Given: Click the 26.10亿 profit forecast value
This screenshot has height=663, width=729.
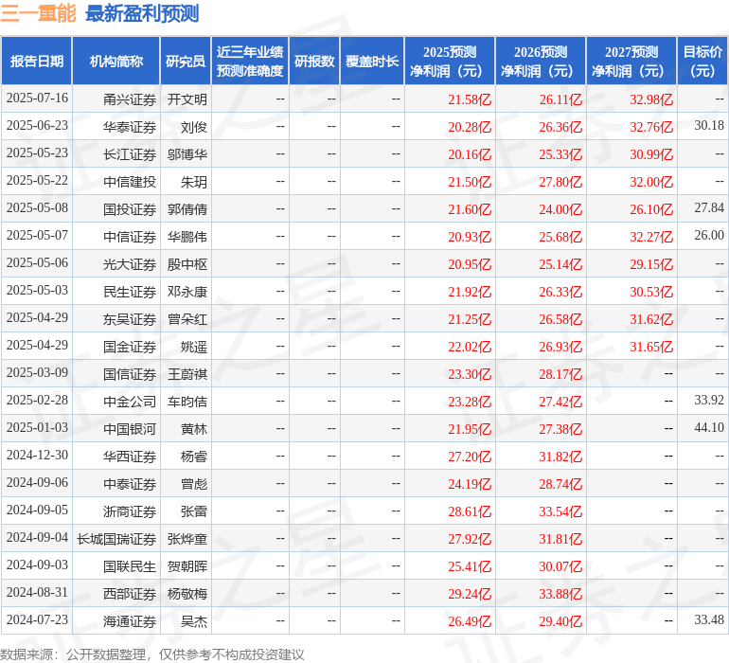Looking at the screenshot, I should pos(651,209).
